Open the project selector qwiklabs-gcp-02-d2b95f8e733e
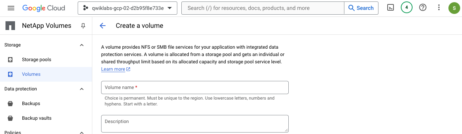462x134 pixels. (x=127, y=8)
